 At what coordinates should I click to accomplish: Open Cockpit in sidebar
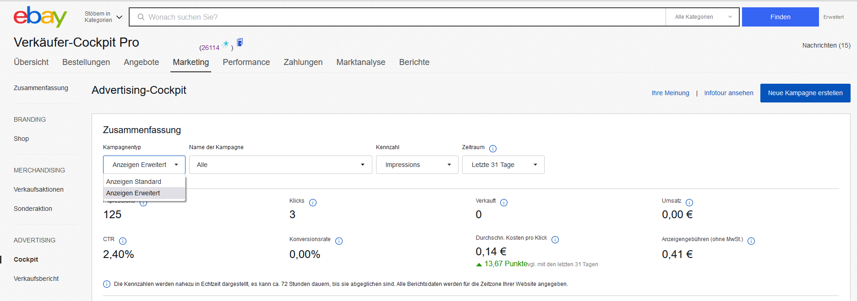26,259
